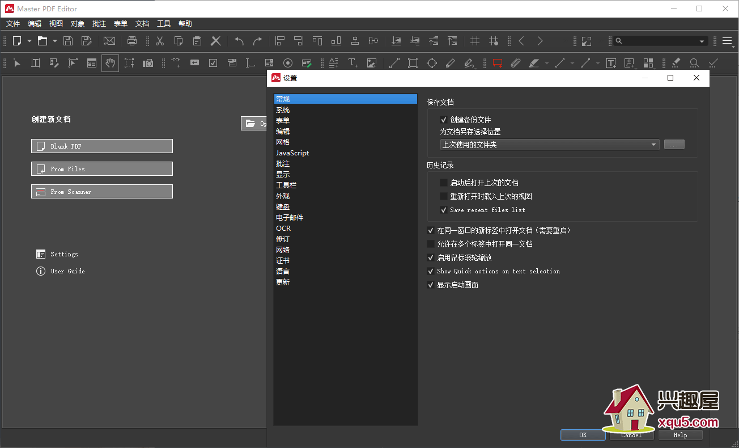Open the dropdown arrow beside New document

point(29,41)
